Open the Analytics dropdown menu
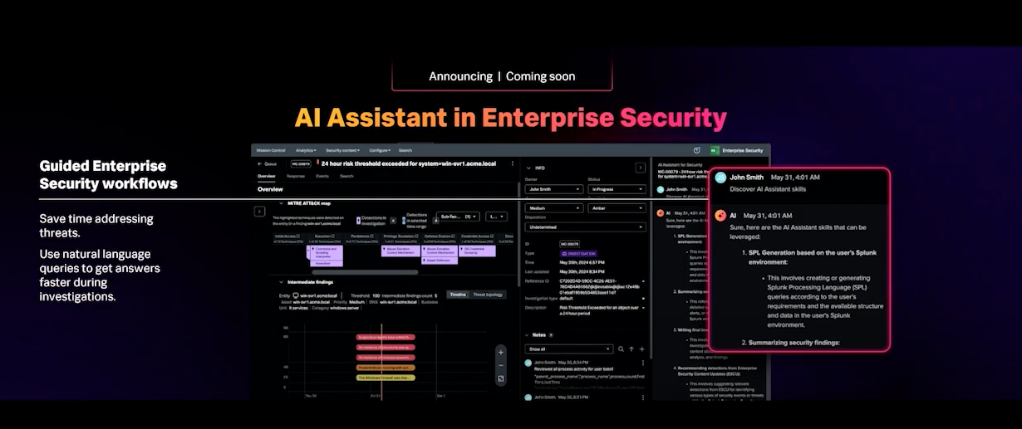This screenshot has height=429, width=1022. pyautogui.click(x=306, y=150)
